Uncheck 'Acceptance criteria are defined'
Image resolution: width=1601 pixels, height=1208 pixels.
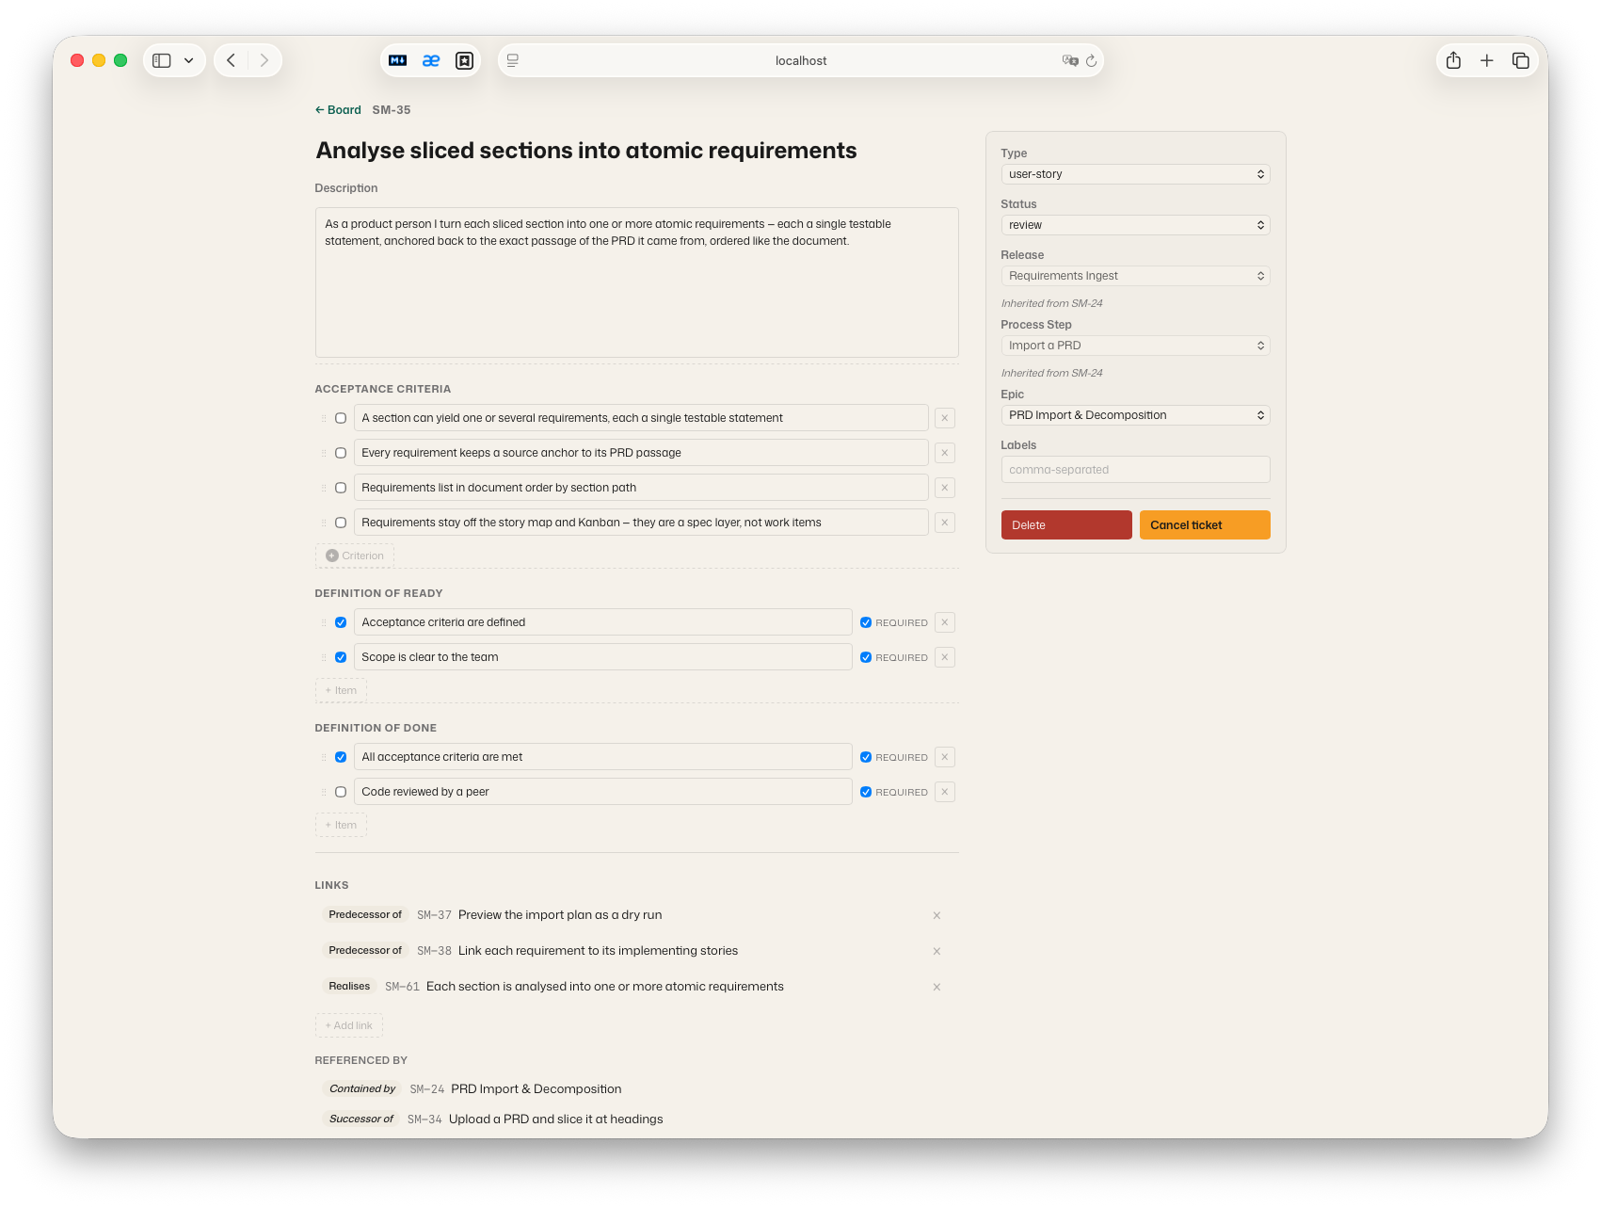tap(341, 622)
